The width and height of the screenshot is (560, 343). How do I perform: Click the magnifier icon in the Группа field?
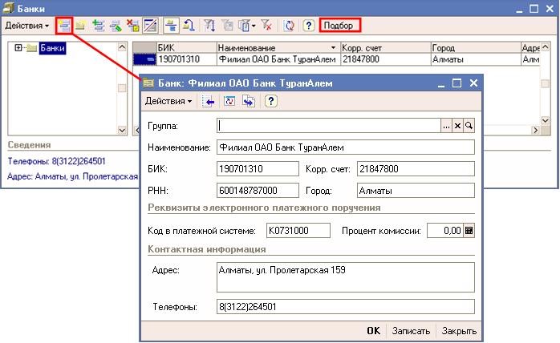(x=469, y=126)
